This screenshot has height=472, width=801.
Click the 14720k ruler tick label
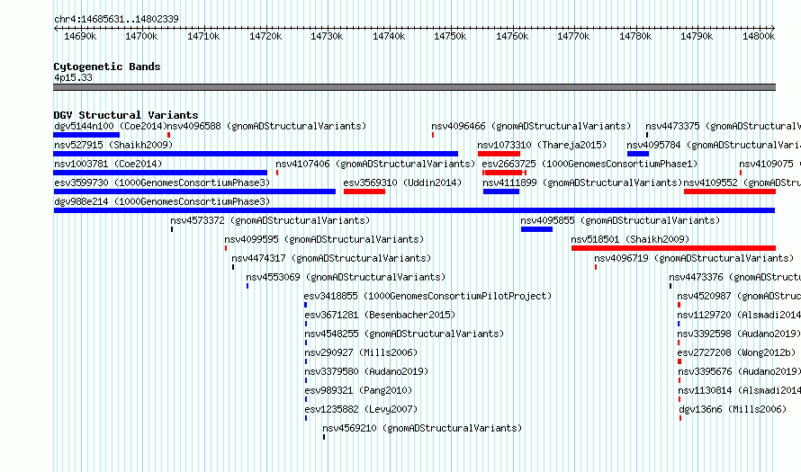pyautogui.click(x=265, y=37)
